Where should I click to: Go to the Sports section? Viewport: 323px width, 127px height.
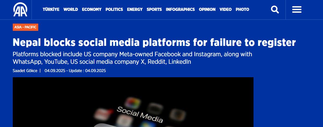pos(154,9)
